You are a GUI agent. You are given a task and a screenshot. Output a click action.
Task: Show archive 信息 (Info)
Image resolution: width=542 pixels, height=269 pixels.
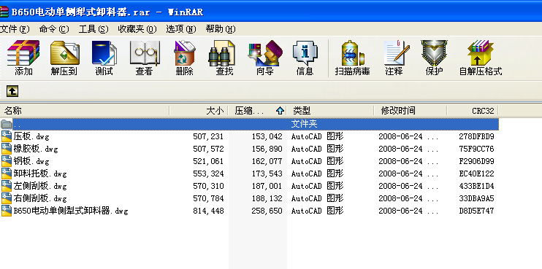305,52
